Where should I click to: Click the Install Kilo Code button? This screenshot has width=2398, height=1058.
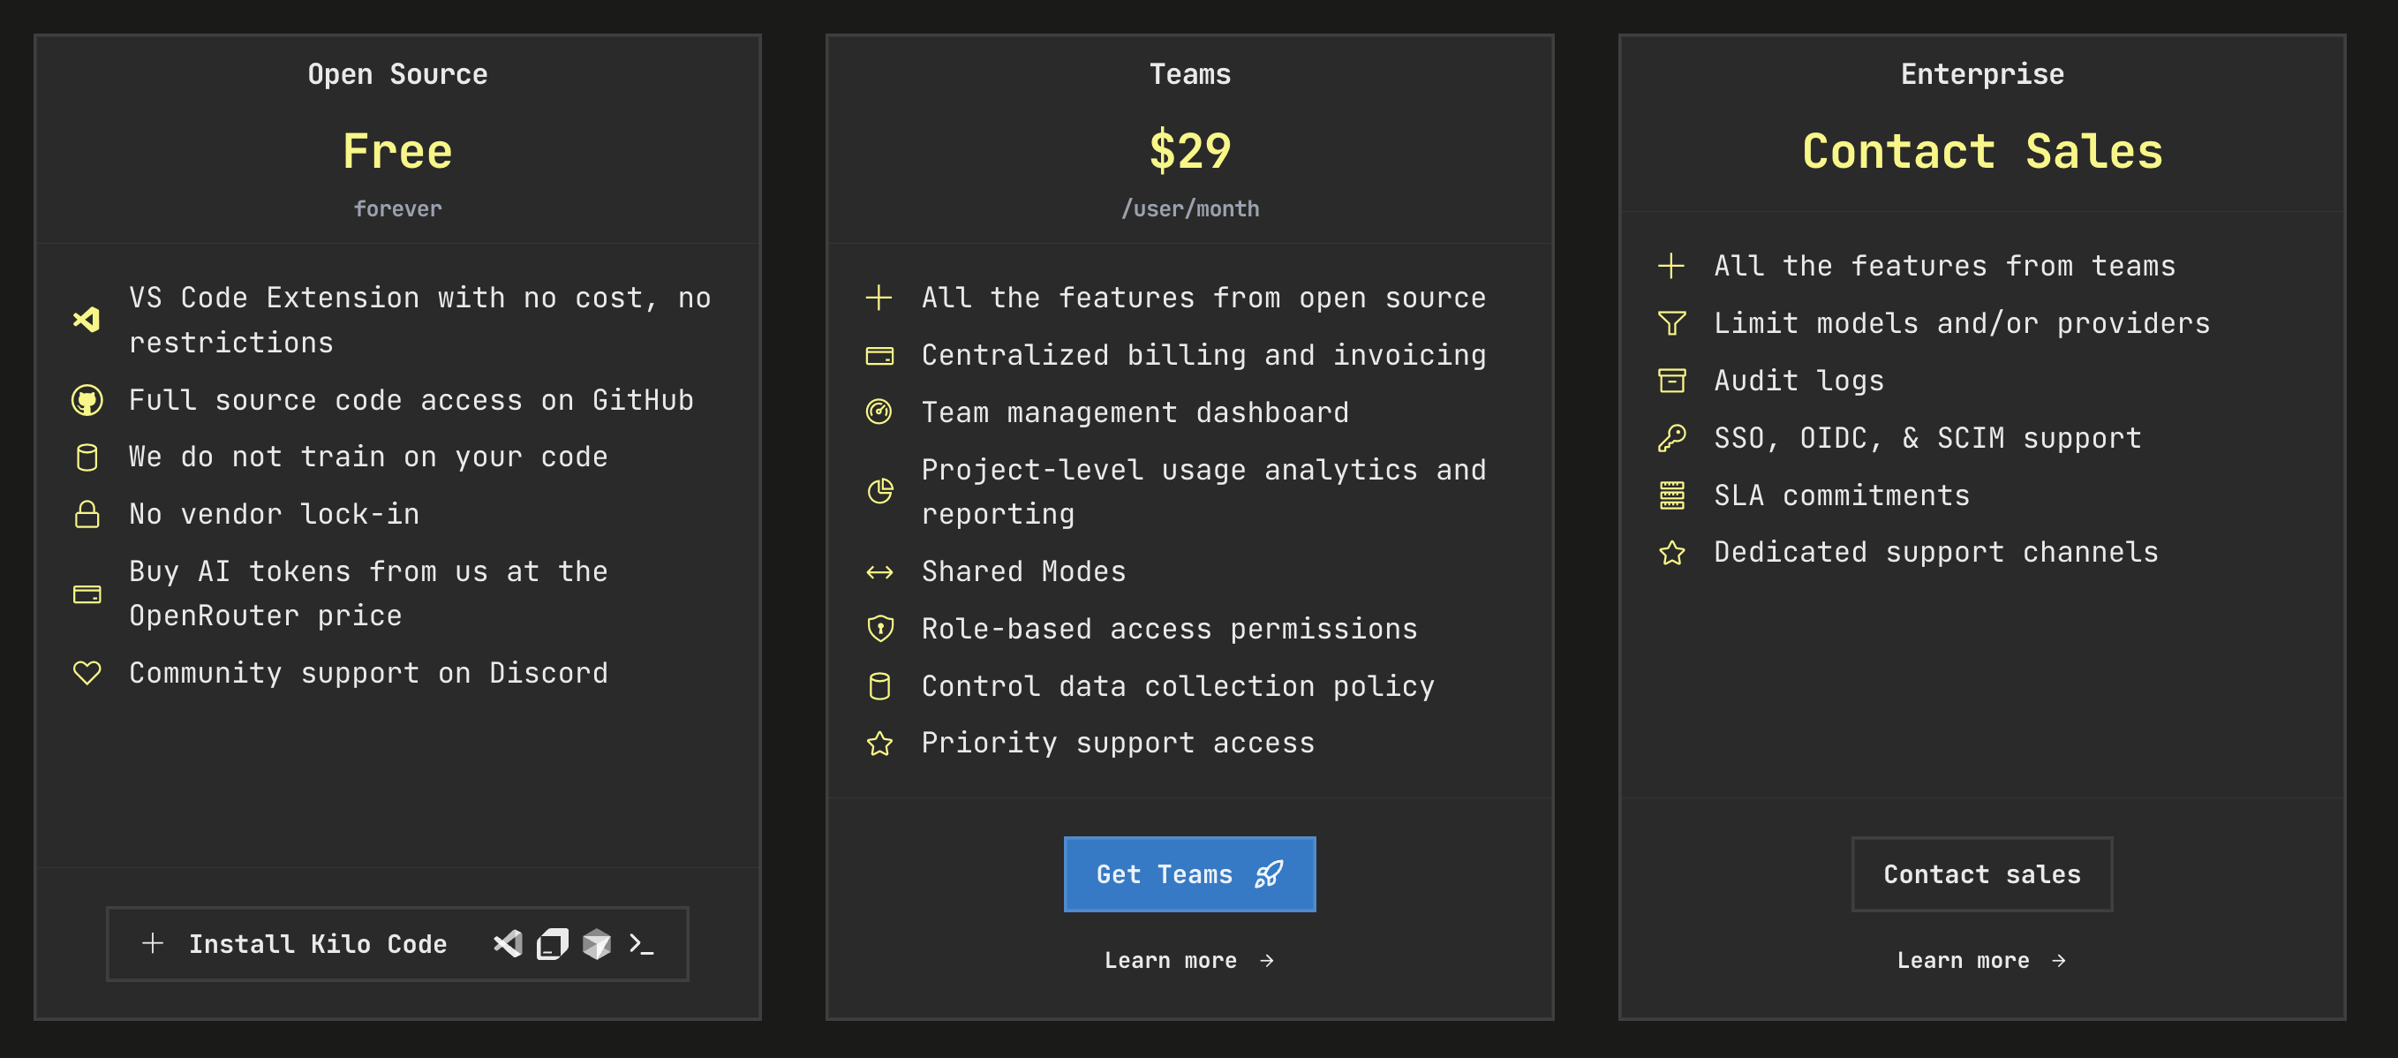(397, 943)
